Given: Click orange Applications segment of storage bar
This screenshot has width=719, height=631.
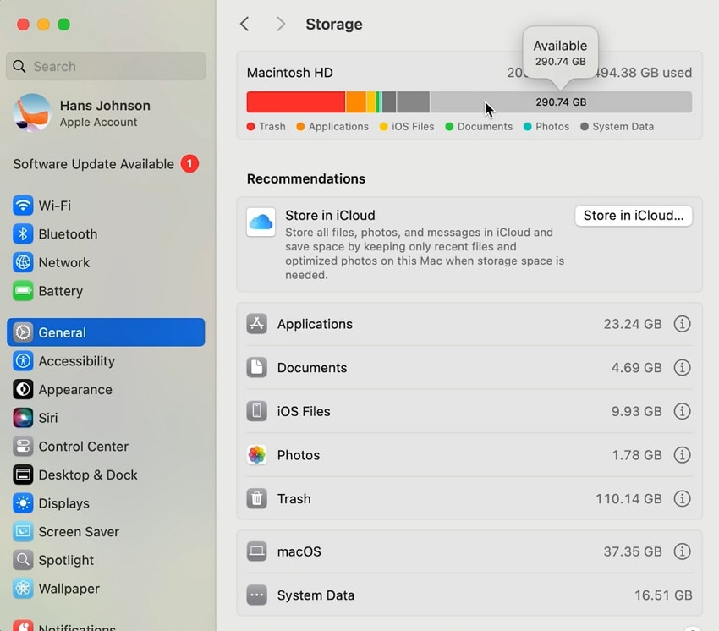Looking at the screenshot, I should click(356, 102).
